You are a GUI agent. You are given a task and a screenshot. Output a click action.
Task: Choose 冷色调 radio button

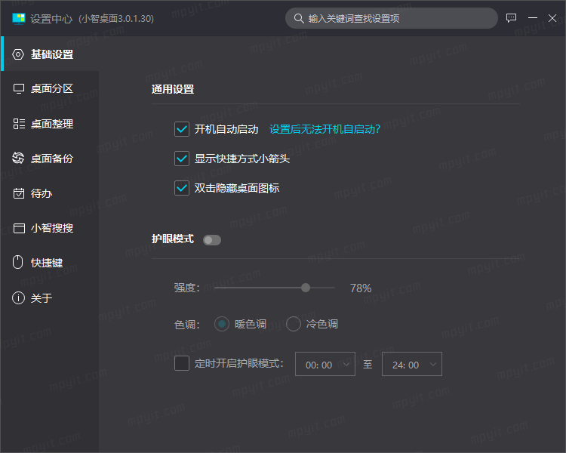tap(294, 324)
